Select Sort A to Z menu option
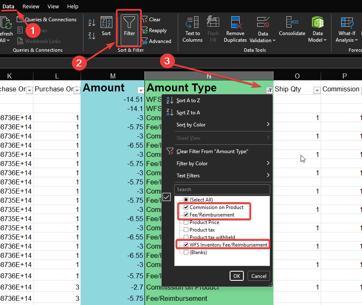Viewport: 362px width, 305px height. point(188,101)
